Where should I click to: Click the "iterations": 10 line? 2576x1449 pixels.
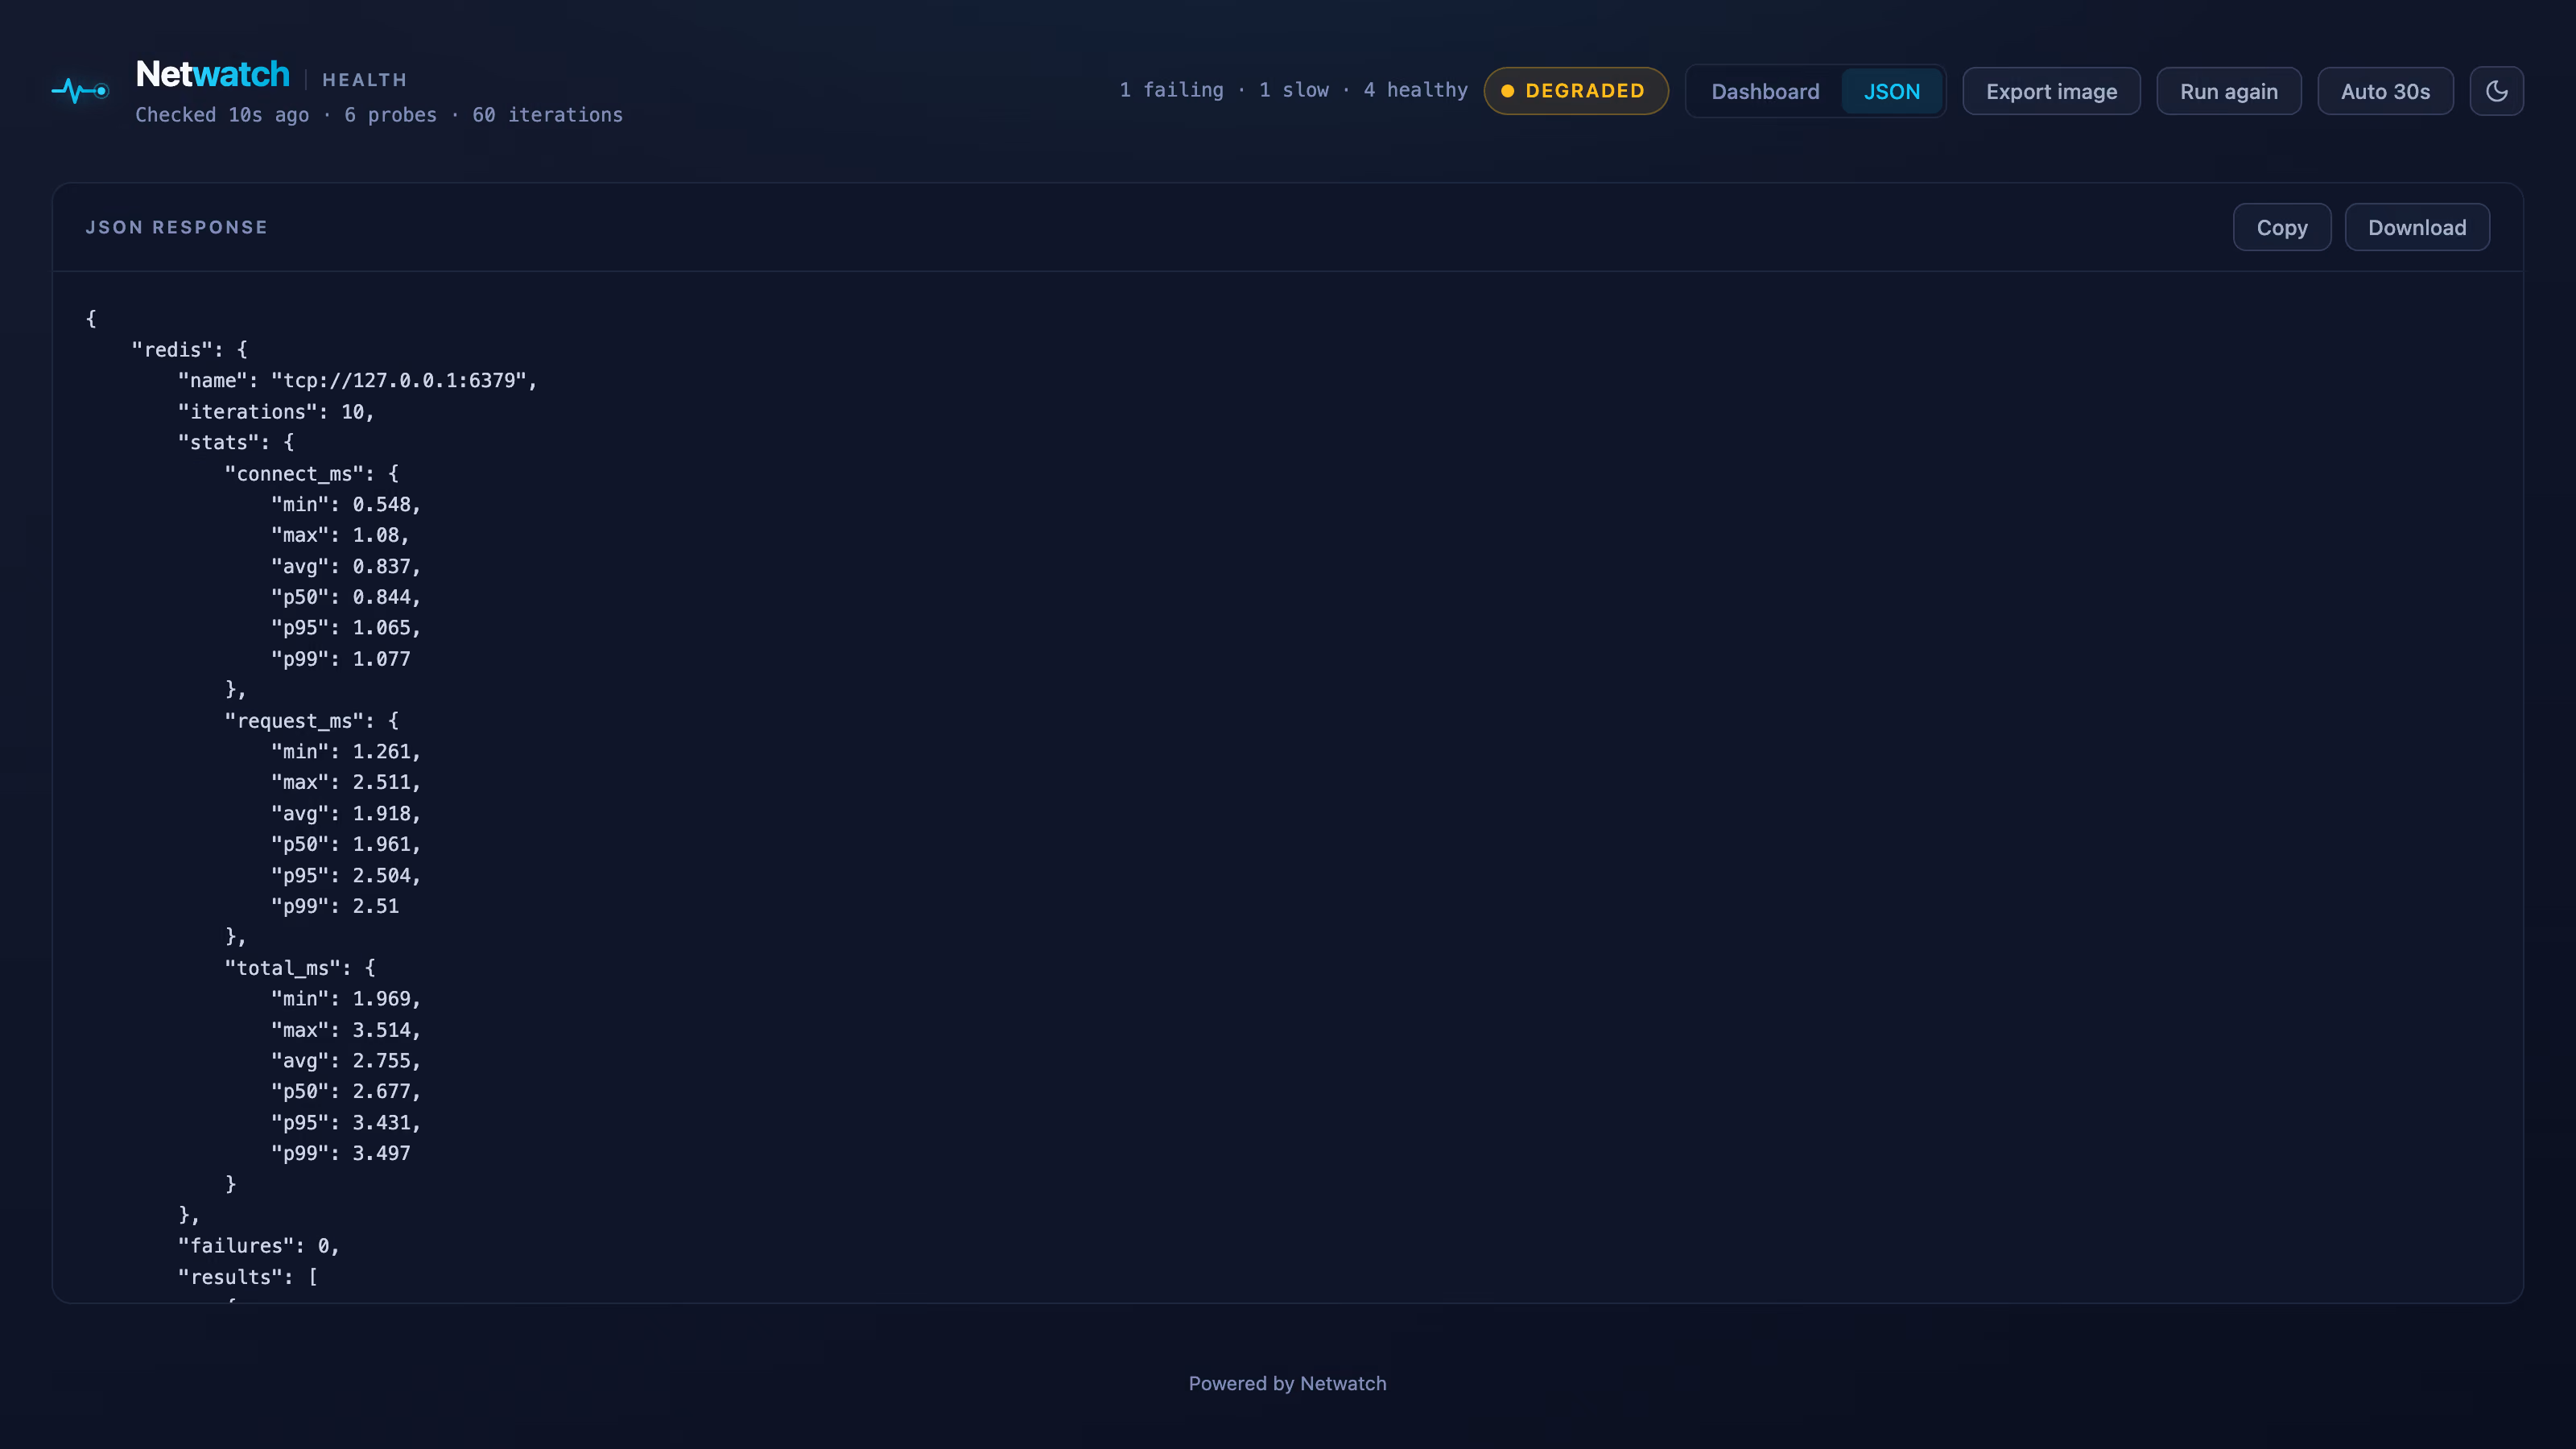coord(276,411)
